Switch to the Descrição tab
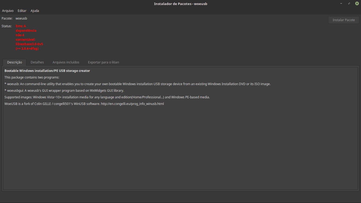 [15, 62]
